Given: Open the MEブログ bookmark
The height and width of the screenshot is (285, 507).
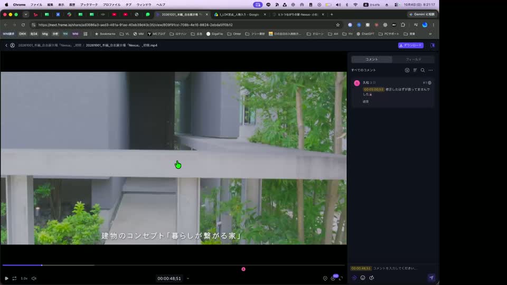Looking at the screenshot, I should (x=156, y=34).
